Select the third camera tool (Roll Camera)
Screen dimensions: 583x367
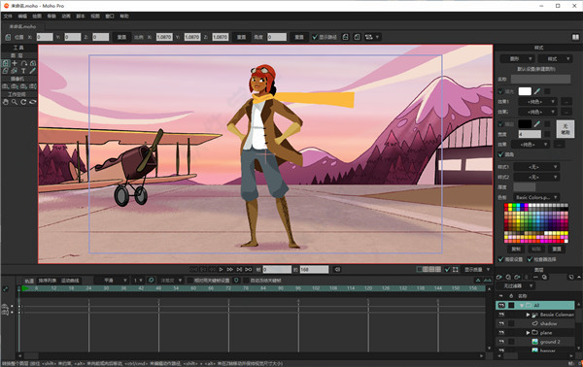[x=23, y=86]
